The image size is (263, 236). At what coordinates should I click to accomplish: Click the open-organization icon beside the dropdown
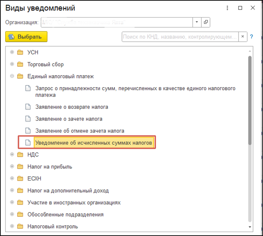[206, 22]
